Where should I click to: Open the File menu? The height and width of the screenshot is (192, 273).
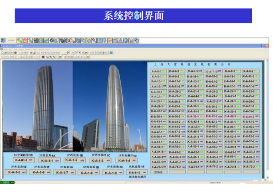point(5,49)
